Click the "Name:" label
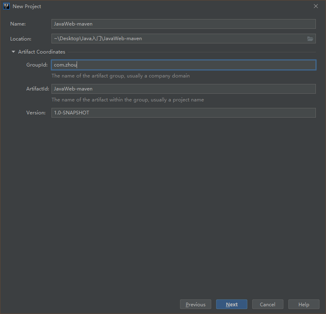Image resolution: width=326 pixels, height=314 pixels. coord(18,24)
